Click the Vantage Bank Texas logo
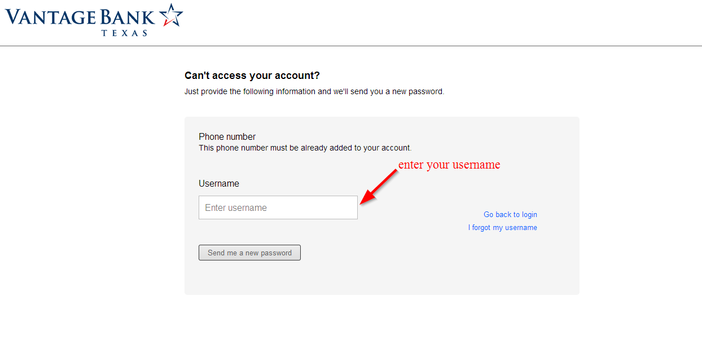This screenshot has height=349, width=702. click(94, 20)
